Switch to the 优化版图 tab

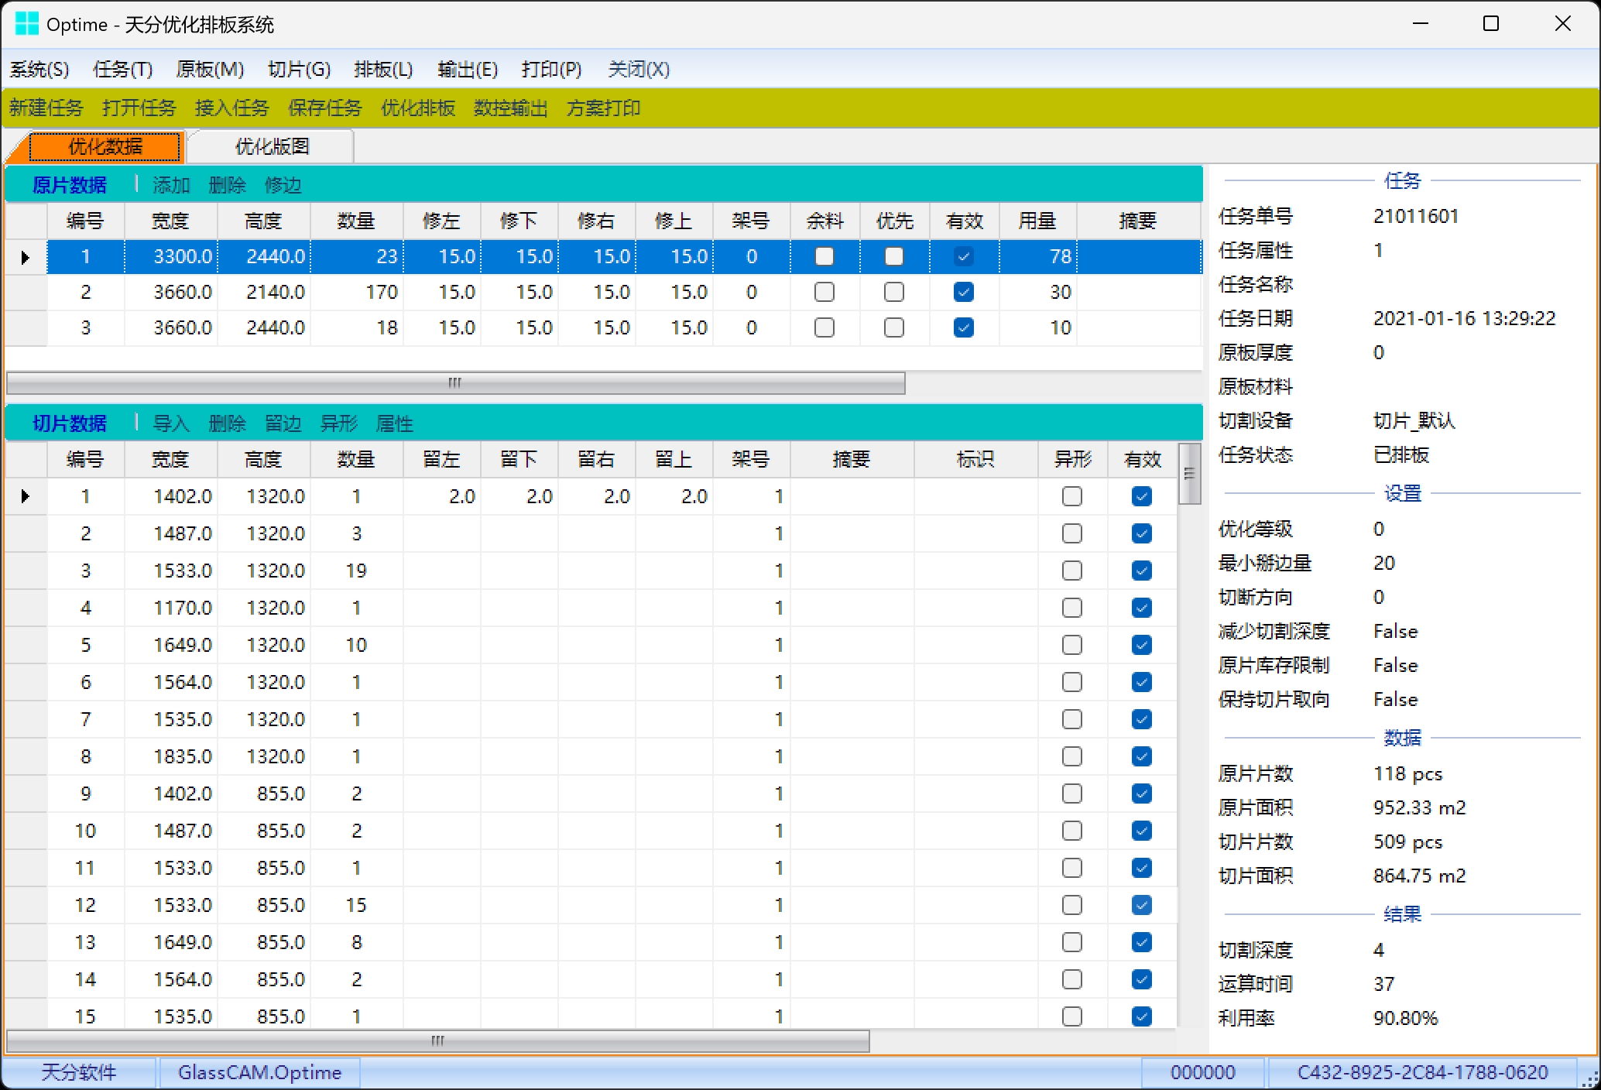272,146
